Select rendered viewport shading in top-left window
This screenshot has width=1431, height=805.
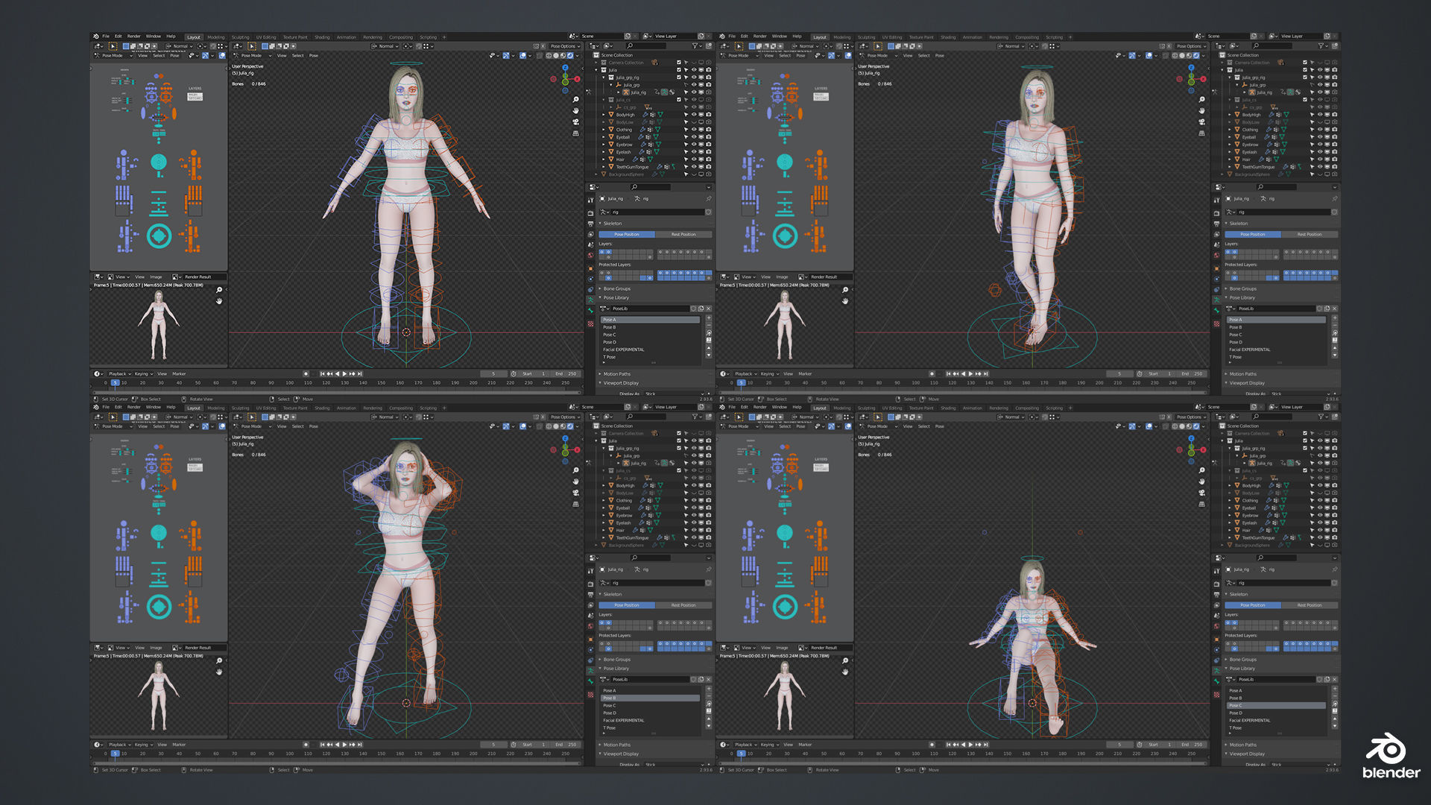coord(570,55)
